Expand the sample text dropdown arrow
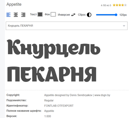Viewport: 129px width, 118px height. point(124,26)
